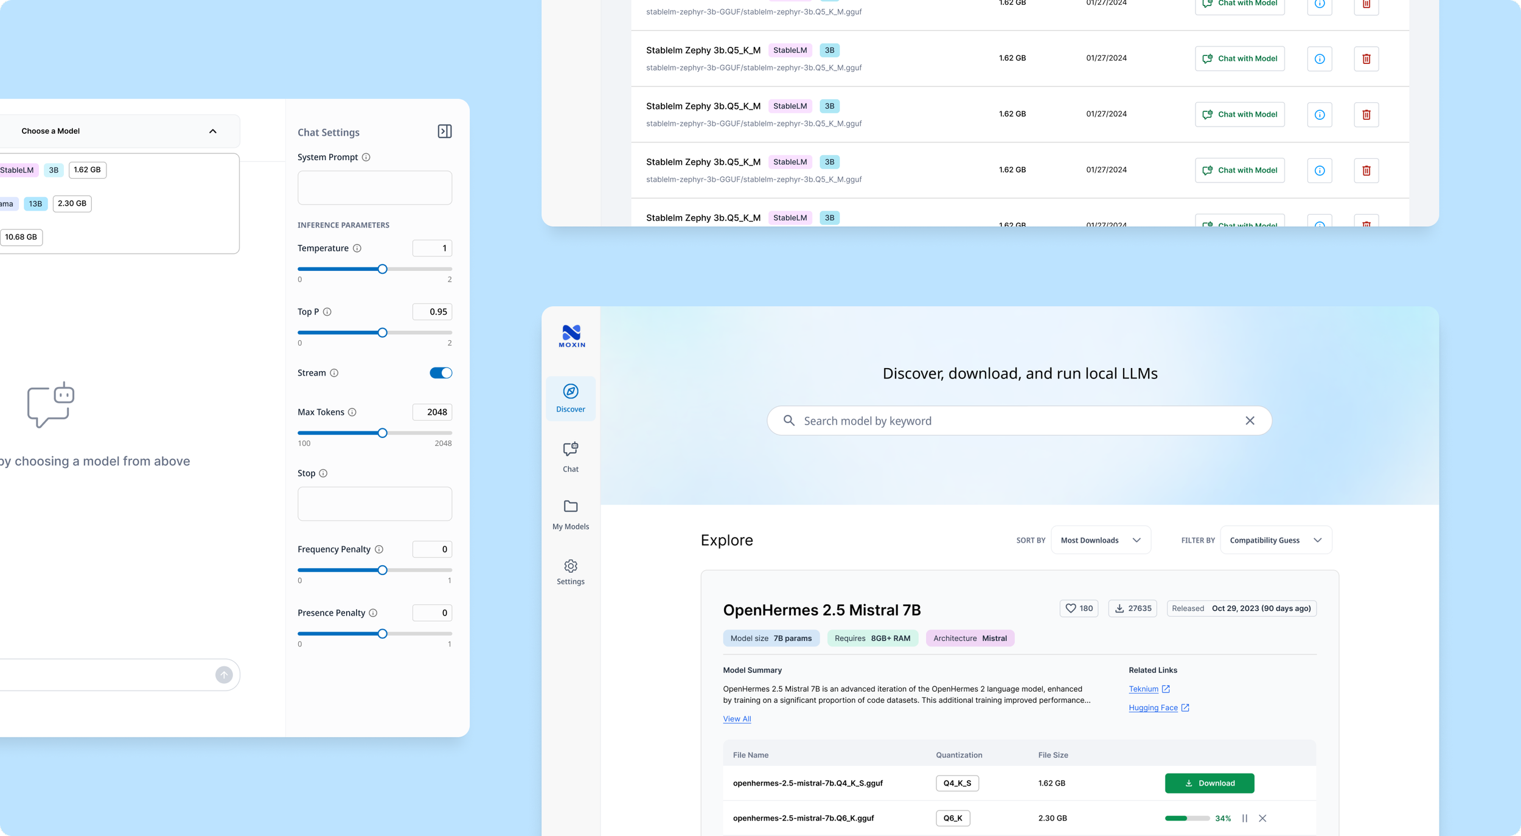
Task: Click the System Prompt info icon
Action: 366,157
